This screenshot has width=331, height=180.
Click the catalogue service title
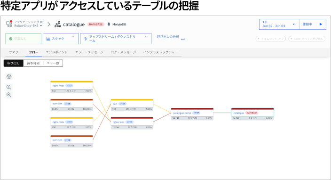click(74, 25)
